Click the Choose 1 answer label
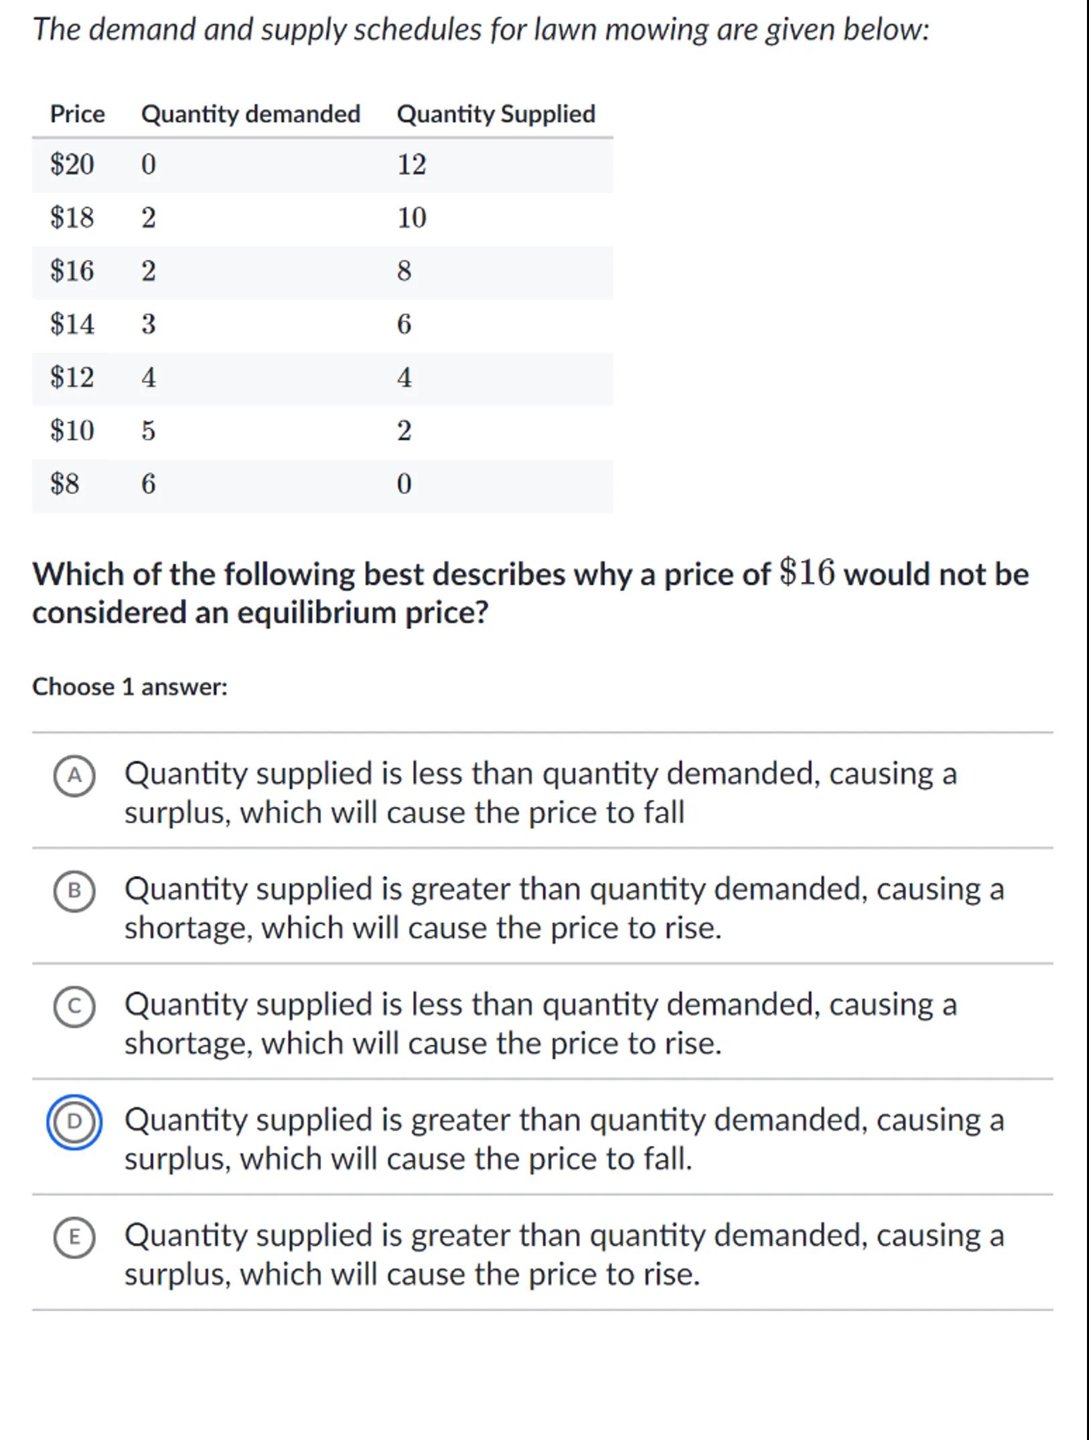This screenshot has width=1089, height=1440. click(130, 687)
